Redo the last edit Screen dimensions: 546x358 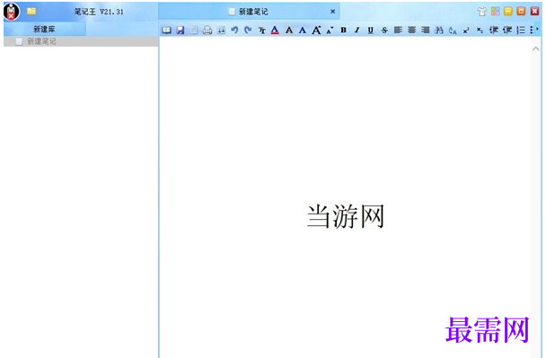pyautogui.click(x=248, y=31)
